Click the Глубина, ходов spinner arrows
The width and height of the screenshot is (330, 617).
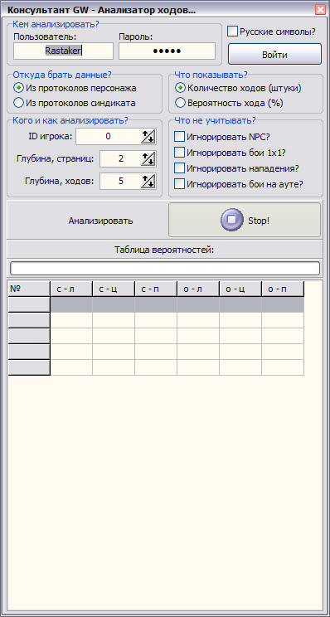point(148,182)
